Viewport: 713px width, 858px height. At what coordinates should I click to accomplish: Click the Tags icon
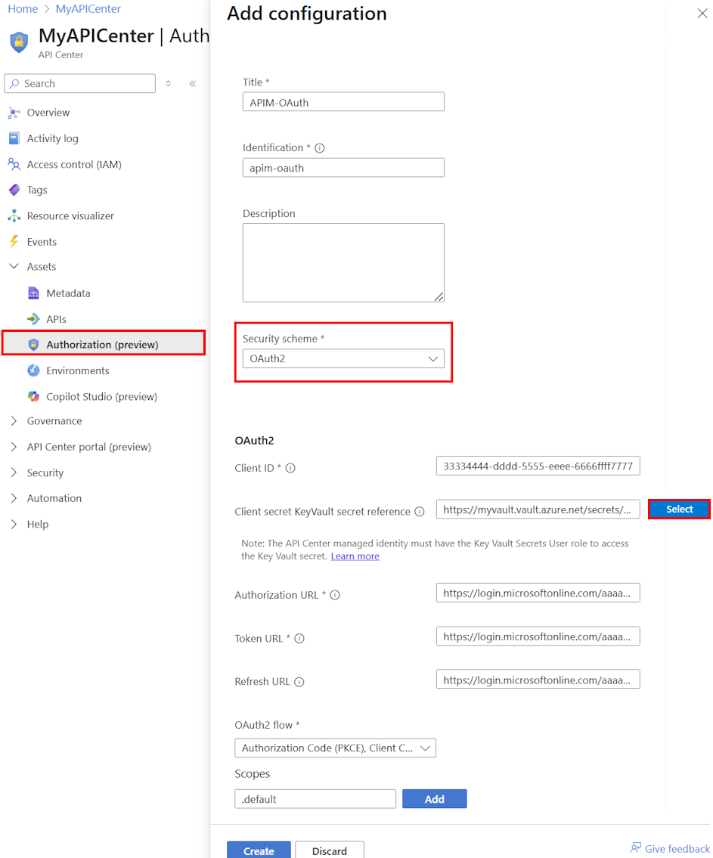[14, 190]
